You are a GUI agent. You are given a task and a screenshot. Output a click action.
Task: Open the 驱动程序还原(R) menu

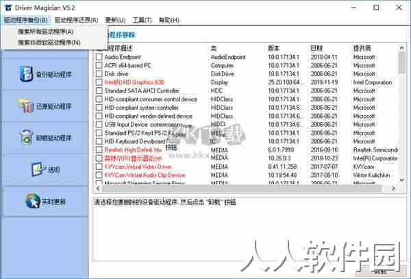click(76, 20)
